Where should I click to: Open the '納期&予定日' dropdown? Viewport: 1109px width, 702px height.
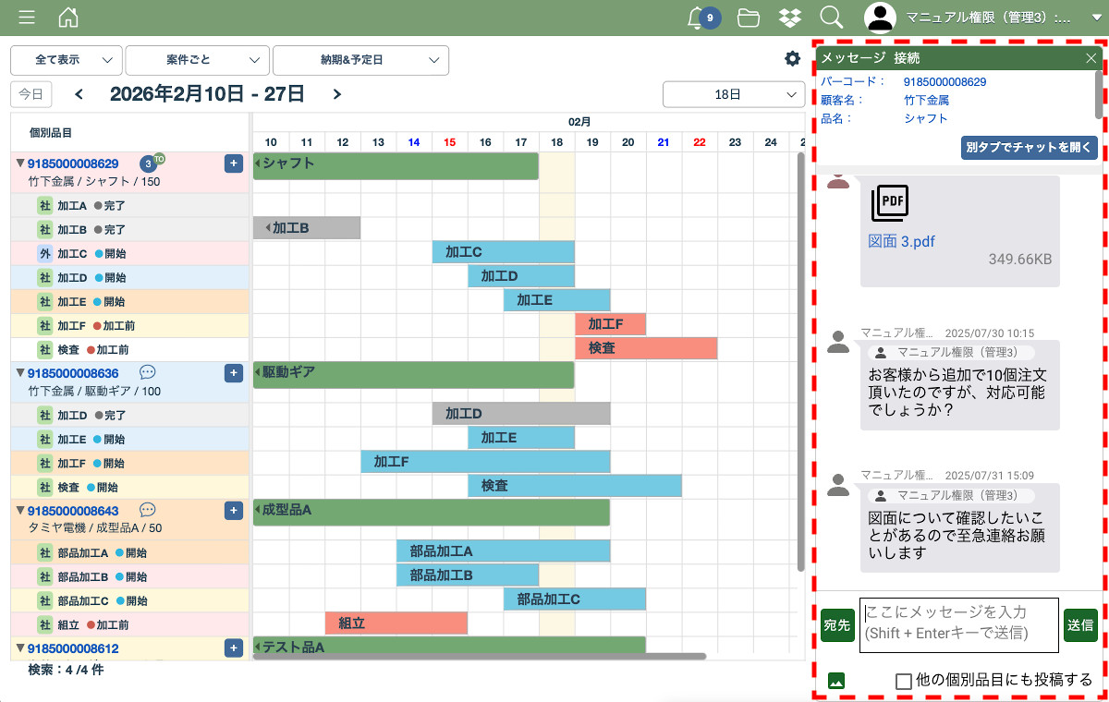(360, 60)
